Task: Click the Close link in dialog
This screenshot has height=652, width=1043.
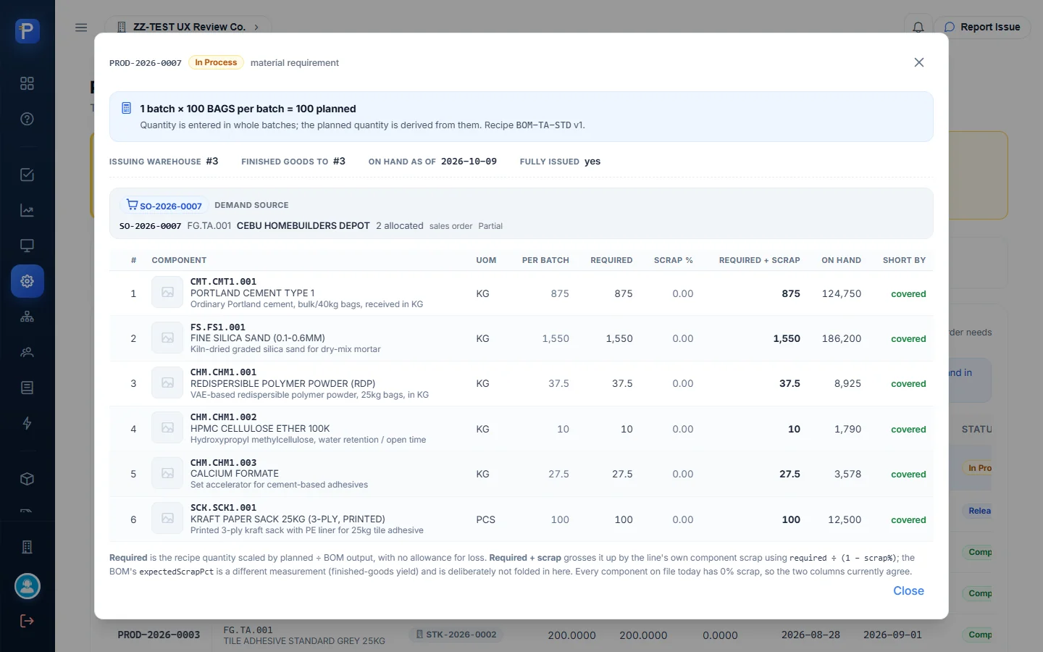Action: [x=908, y=591]
